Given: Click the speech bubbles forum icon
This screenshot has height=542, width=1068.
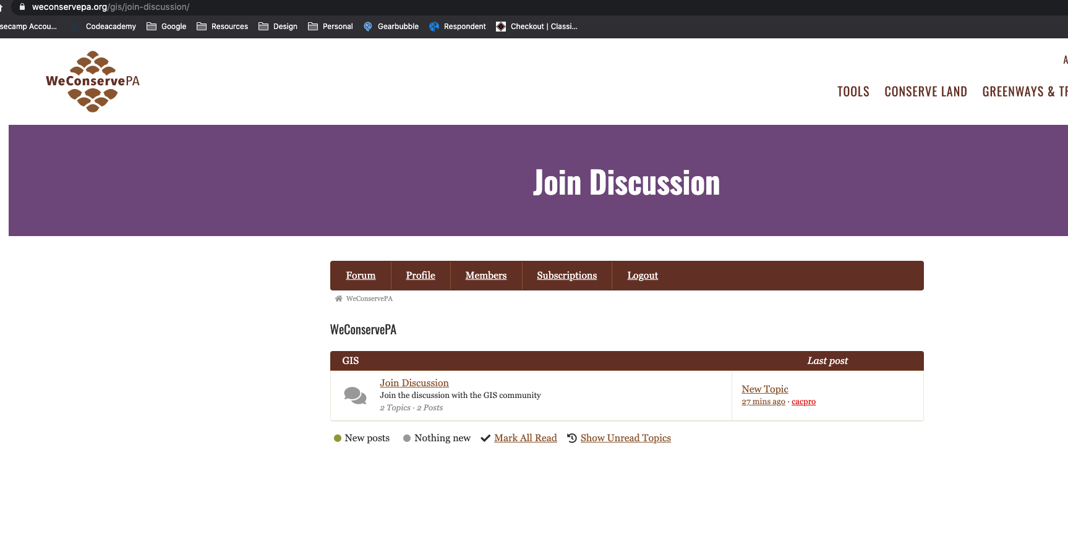Looking at the screenshot, I should click(x=355, y=396).
